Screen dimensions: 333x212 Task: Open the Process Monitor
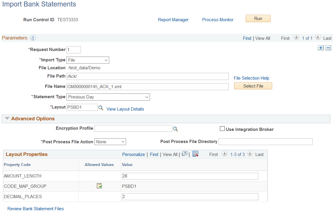(218, 19)
